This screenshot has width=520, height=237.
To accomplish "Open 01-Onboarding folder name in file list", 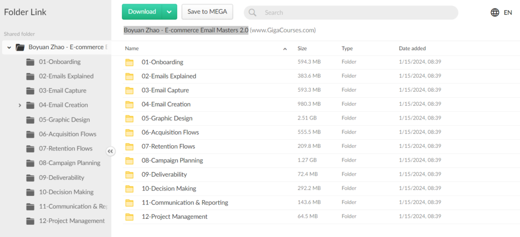I will pos(162,62).
